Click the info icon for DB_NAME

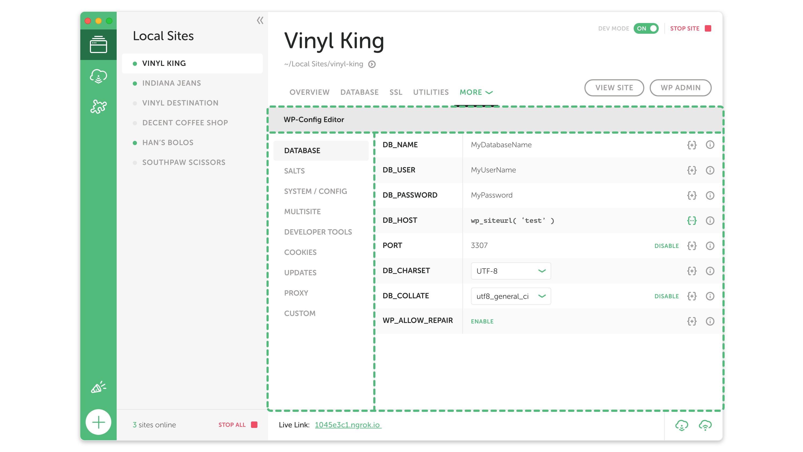(710, 145)
